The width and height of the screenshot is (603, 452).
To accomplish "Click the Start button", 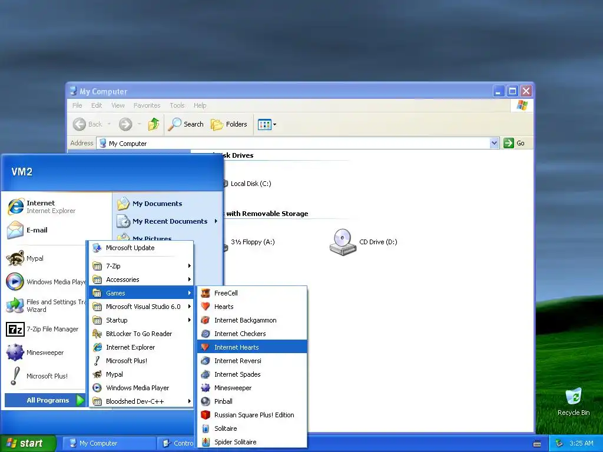I will point(28,443).
